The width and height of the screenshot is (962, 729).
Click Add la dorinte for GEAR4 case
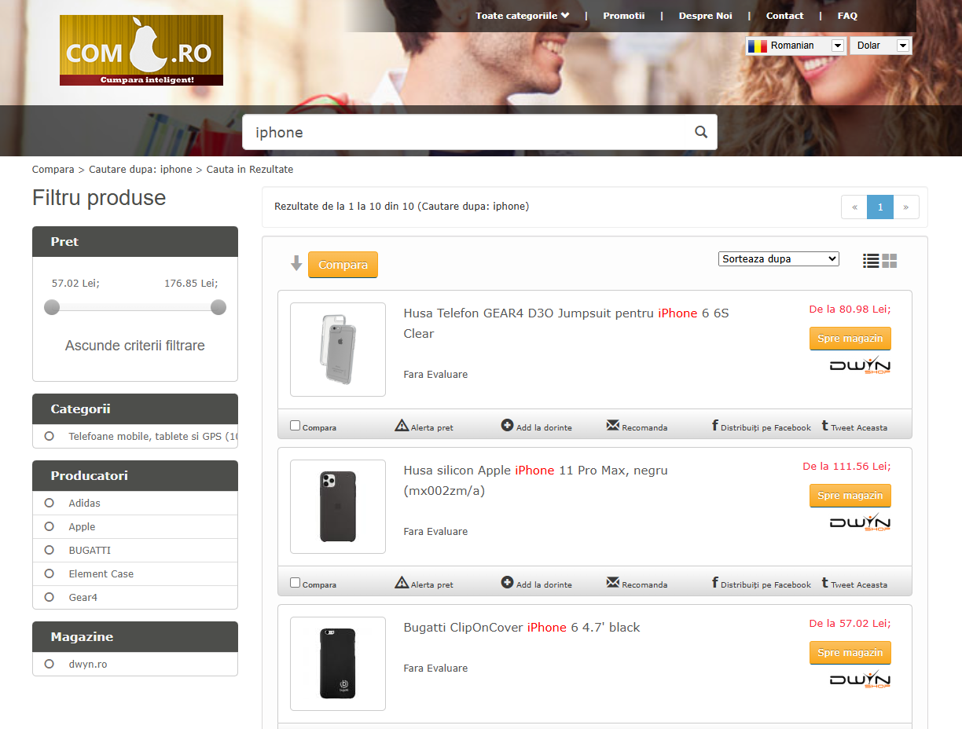(x=507, y=426)
